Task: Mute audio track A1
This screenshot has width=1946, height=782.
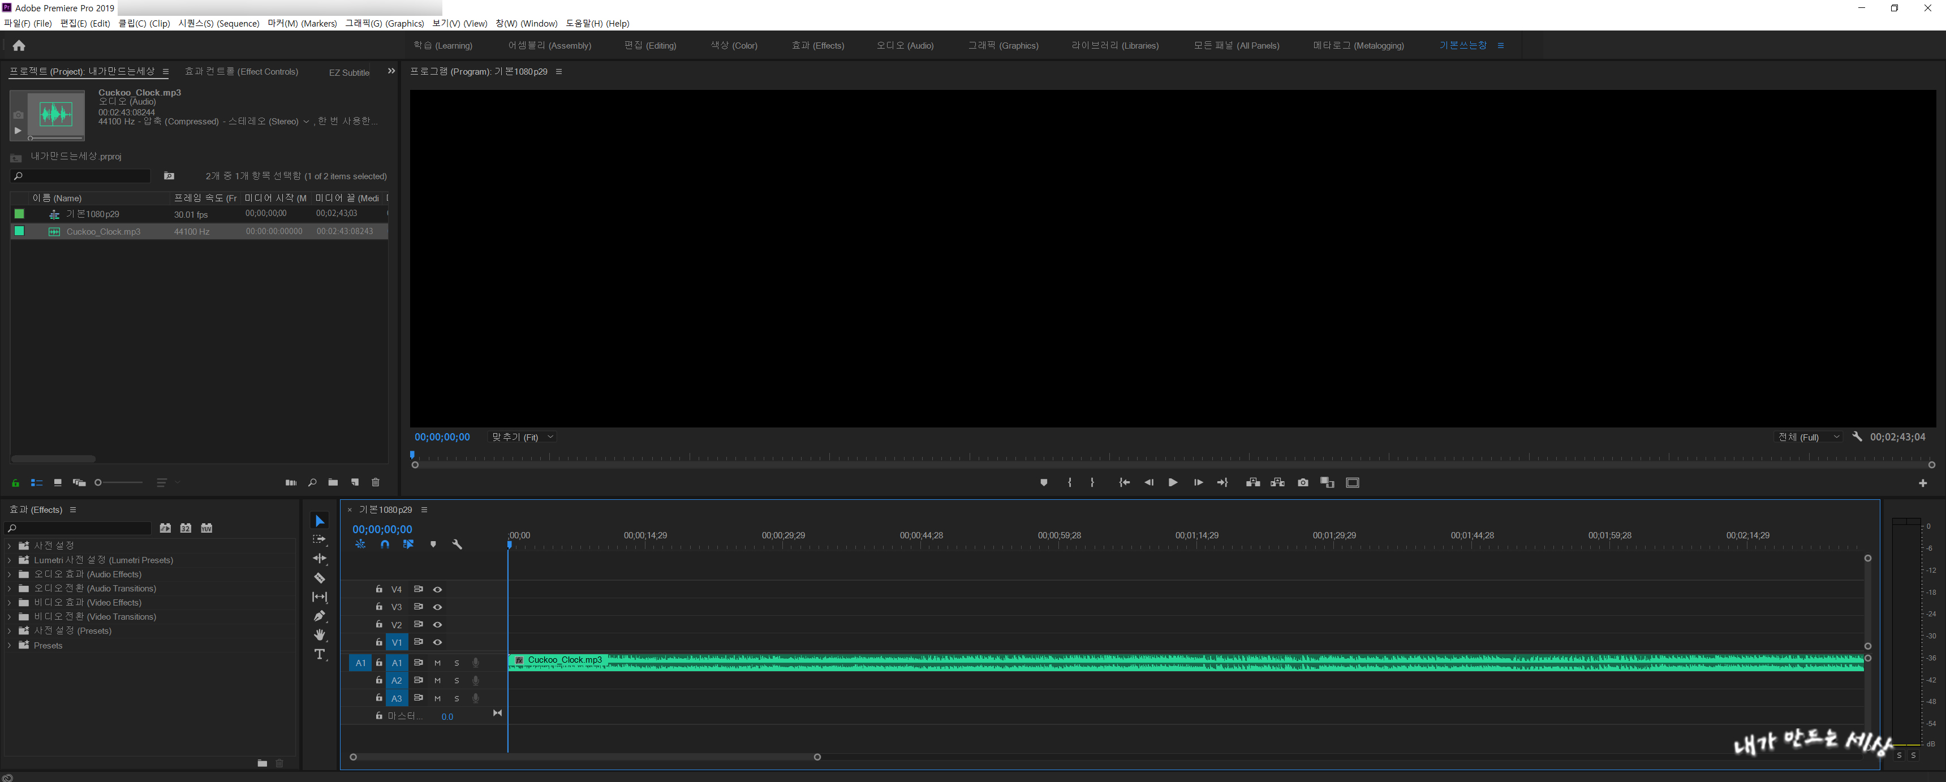Action: [437, 663]
